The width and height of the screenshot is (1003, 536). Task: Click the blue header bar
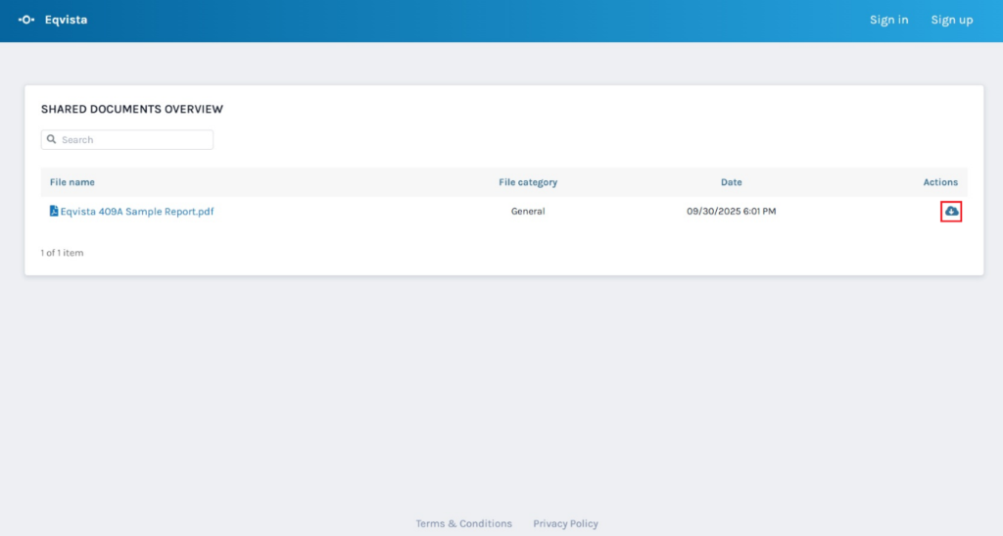tap(490, 20)
